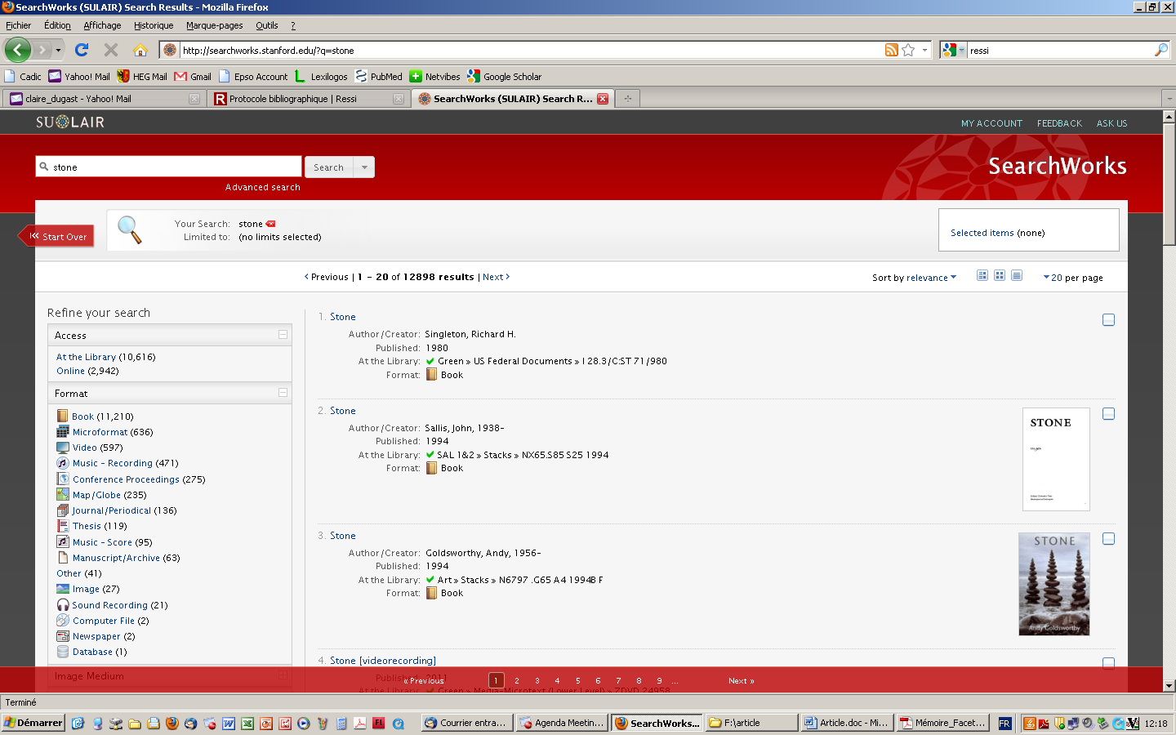
Task: Click the Microformat facet icon
Action: click(x=63, y=431)
